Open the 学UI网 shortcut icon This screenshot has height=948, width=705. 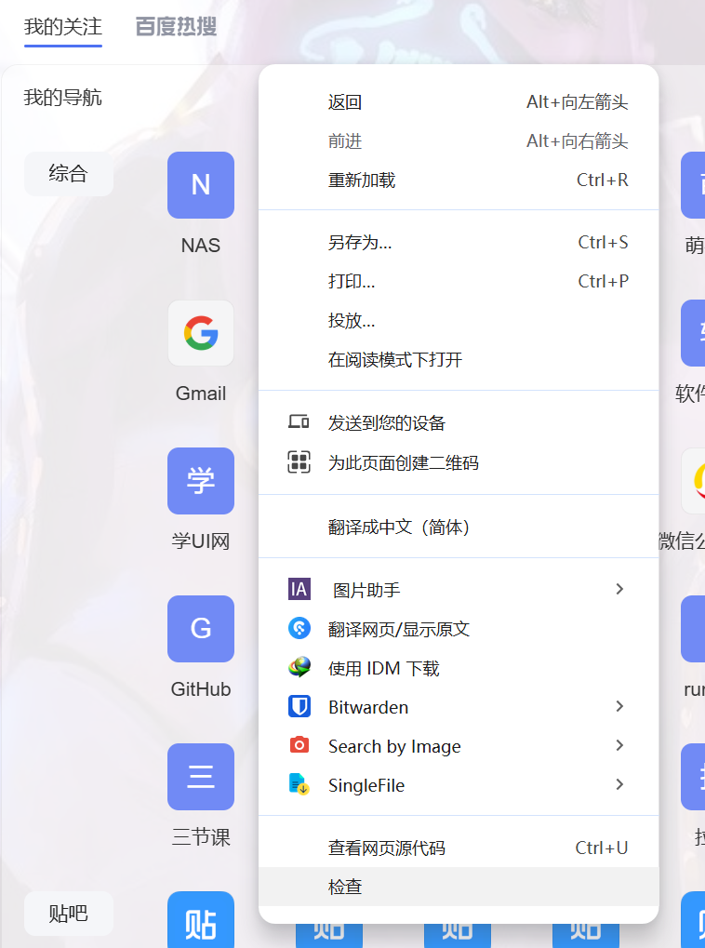[x=200, y=481]
